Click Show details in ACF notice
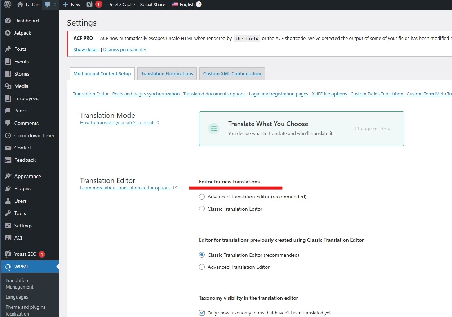 87,50
